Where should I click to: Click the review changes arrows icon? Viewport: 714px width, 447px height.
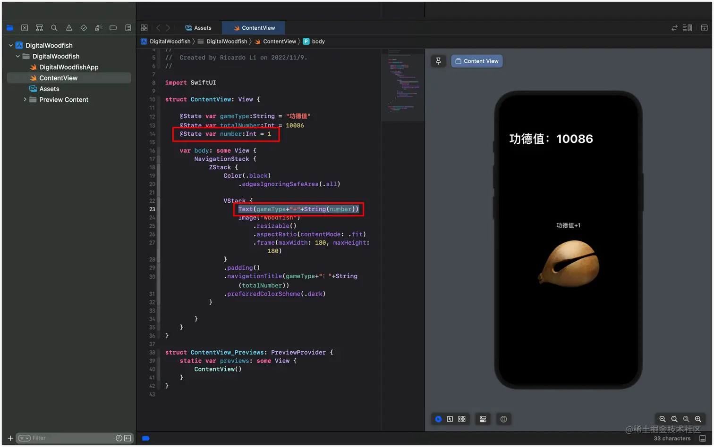pos(674,28)
